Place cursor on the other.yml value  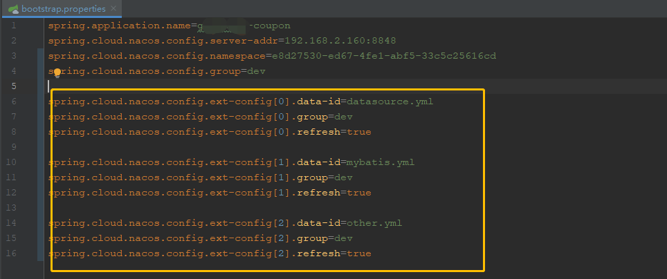click(374, 223)
